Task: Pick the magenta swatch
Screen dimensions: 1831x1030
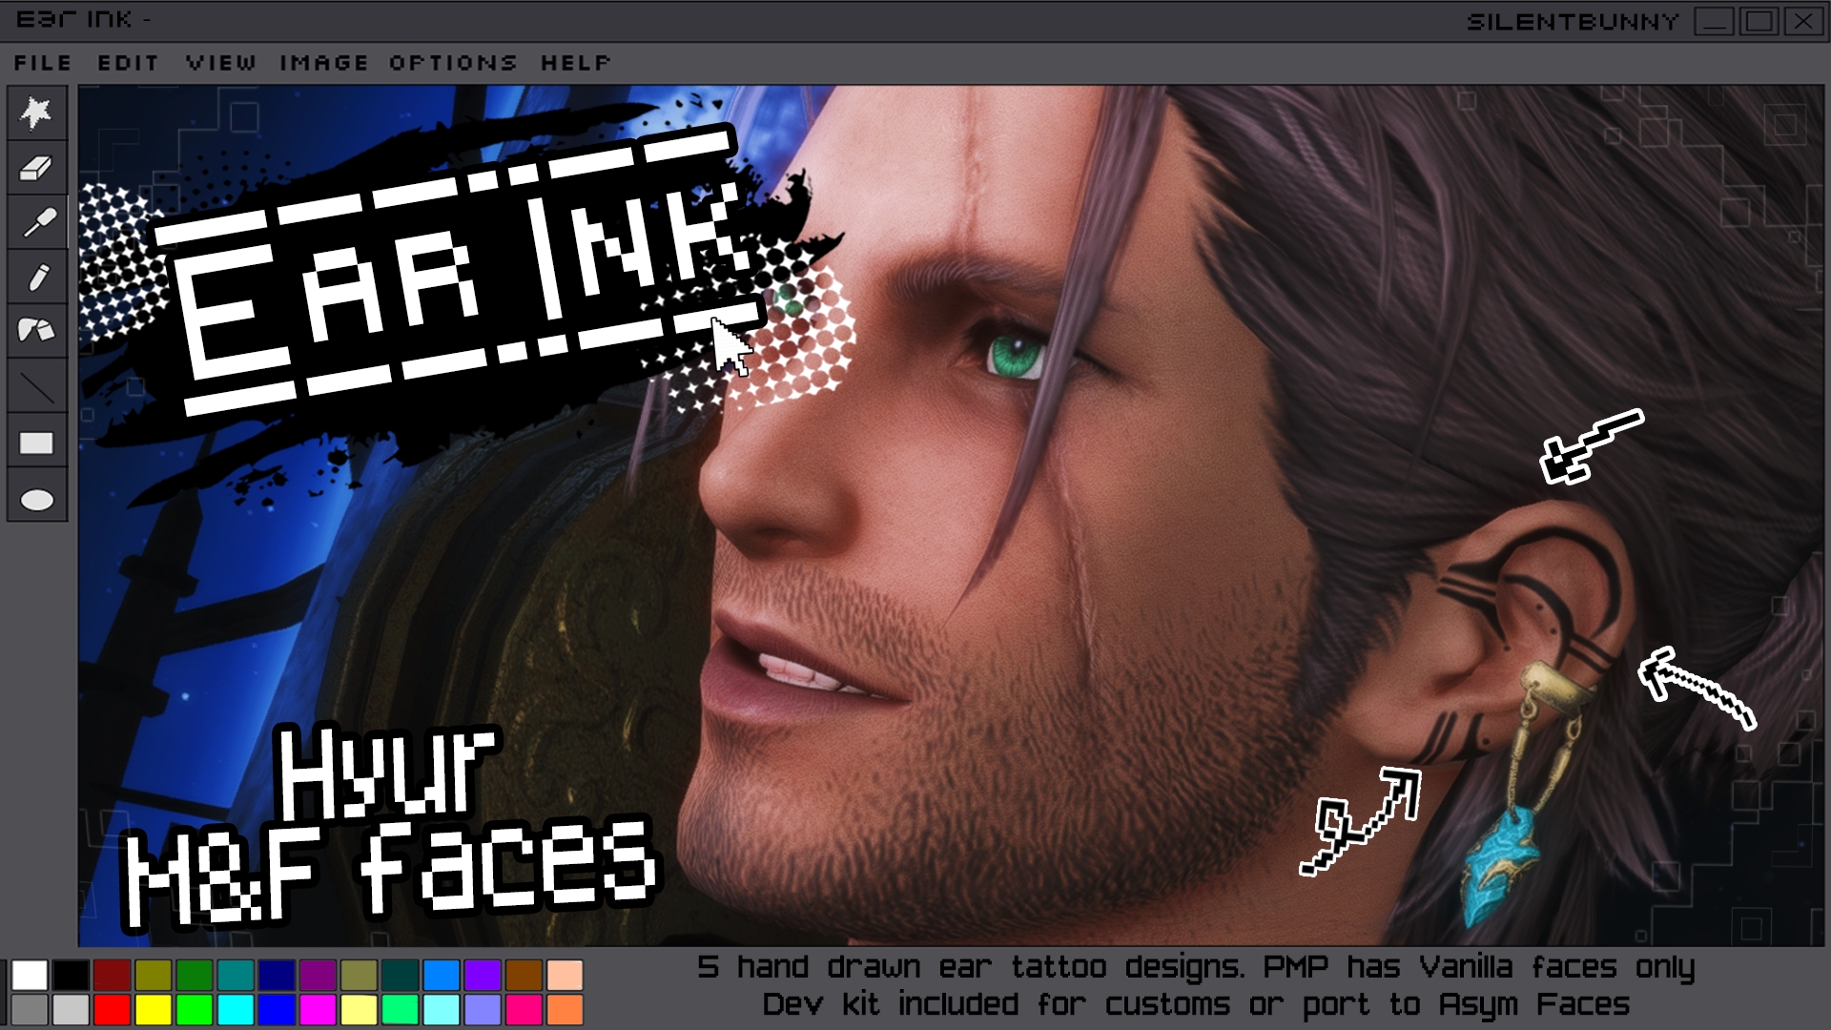Action: (x=318, y=1010)
